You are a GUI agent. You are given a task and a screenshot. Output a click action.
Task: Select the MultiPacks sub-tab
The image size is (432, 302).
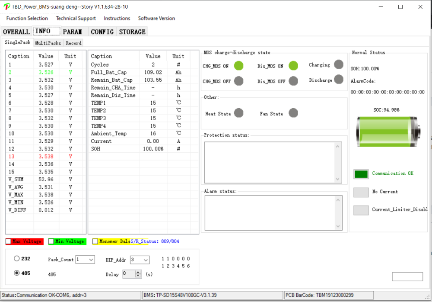click(48, 43)
